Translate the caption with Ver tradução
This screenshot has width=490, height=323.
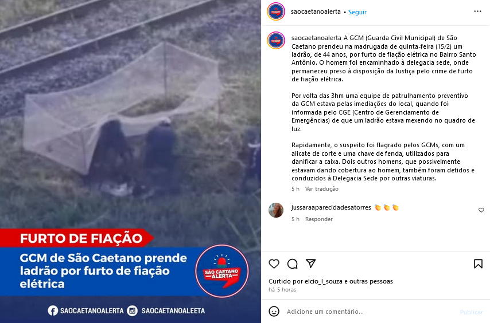click(x=321, y=188)
